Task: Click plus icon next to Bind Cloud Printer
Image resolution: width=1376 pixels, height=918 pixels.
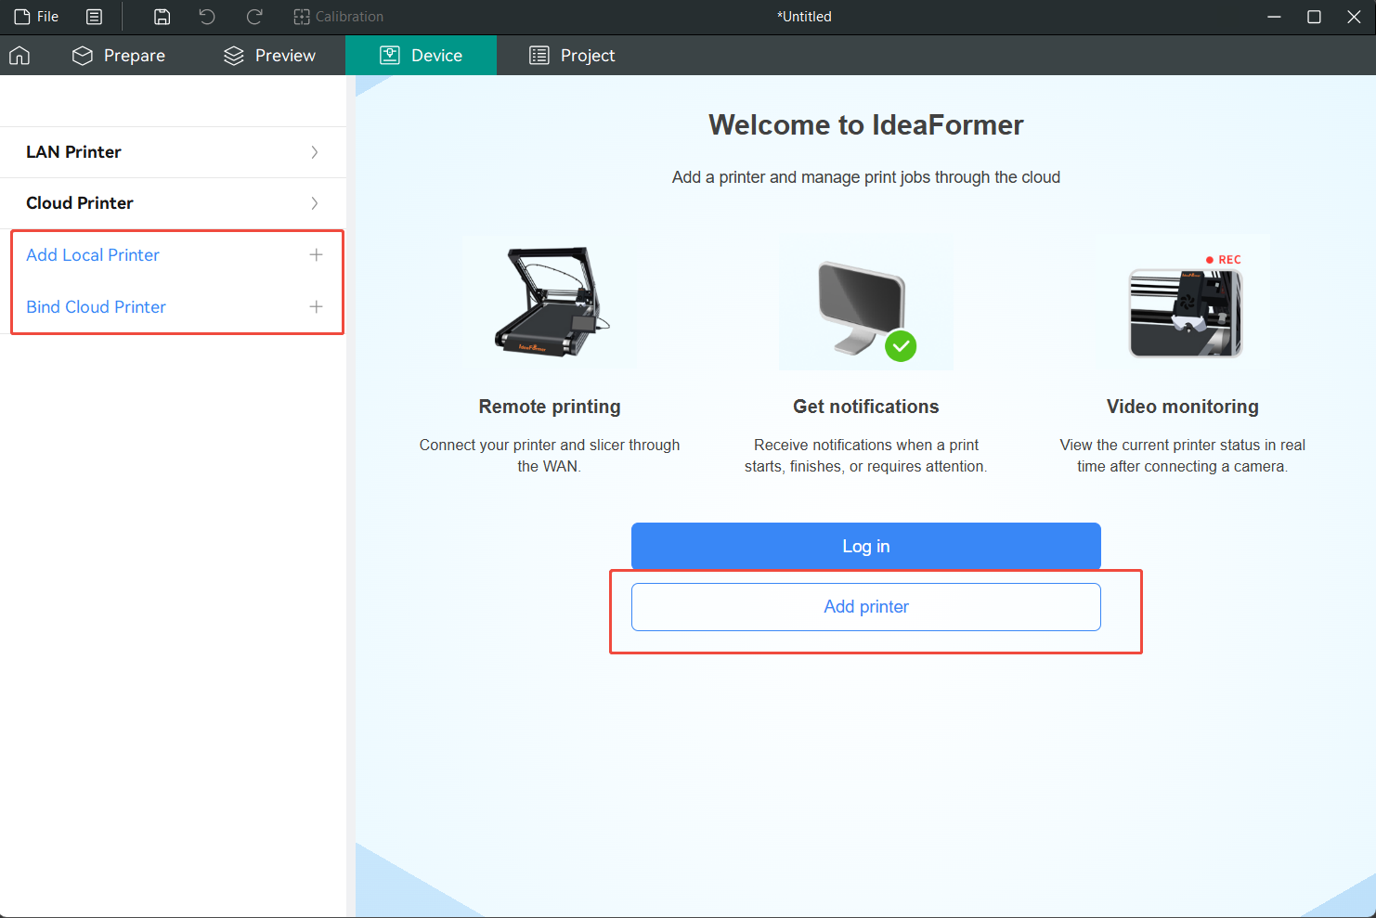Action: [316, 307]
